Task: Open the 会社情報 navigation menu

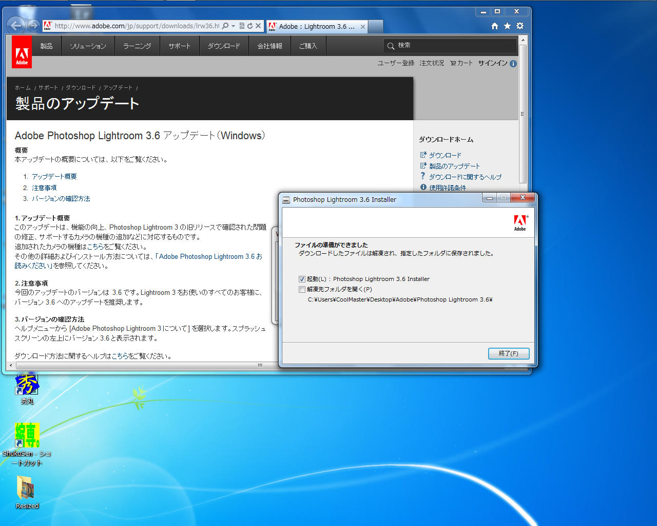Action: tap(269, 46)
